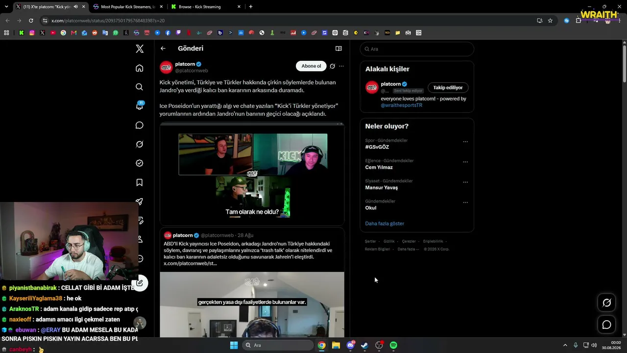Open the floating Grok button at bottom right
This screenshot has height=353, width=627.
click(x=606, y=303)
